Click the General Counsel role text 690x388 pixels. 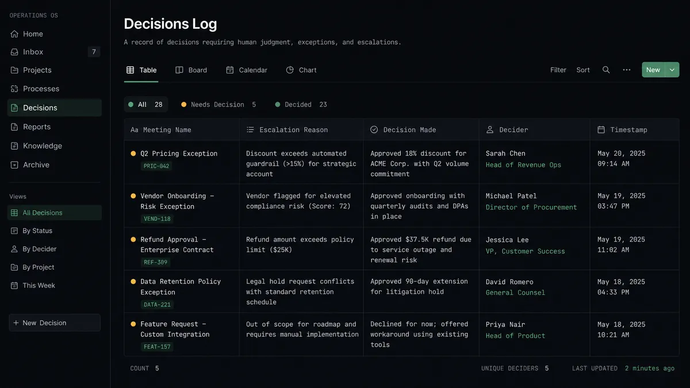coord(515,293)
